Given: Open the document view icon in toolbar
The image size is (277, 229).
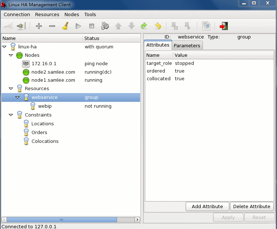Looking at the screenshot, I should pos(206,26).
